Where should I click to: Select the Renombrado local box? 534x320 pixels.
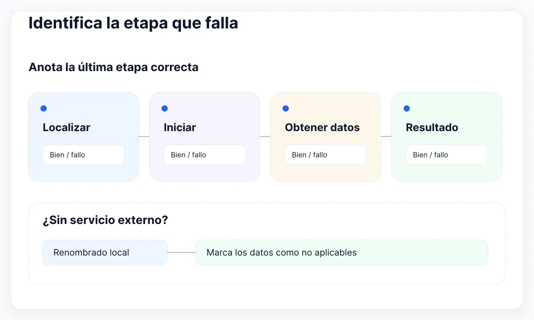tap(105, 252)
